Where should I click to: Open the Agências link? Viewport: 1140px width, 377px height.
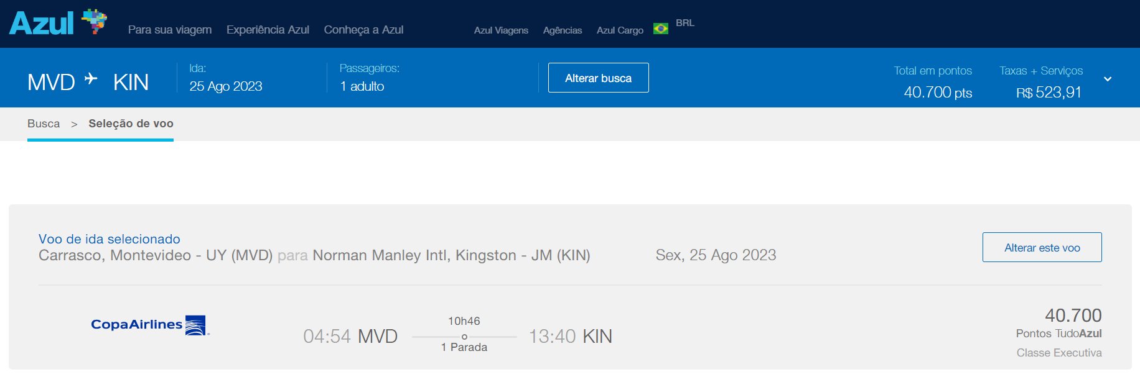[563, 30]
